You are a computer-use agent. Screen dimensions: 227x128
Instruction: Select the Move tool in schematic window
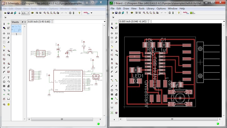point(4,33)
